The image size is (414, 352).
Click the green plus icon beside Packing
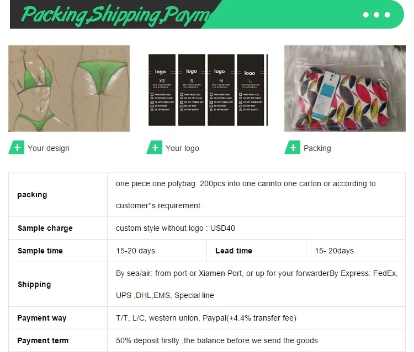coord(293,148)
